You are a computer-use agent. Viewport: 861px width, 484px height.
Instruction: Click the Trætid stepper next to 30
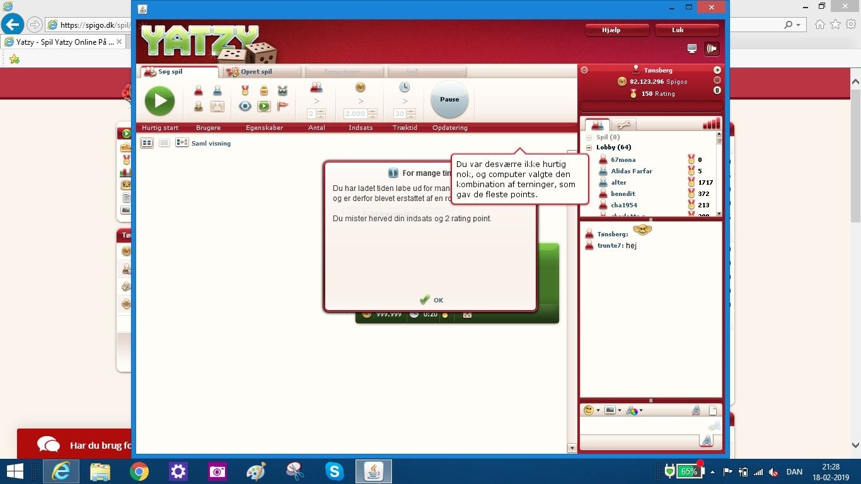(x=411, y=114)
